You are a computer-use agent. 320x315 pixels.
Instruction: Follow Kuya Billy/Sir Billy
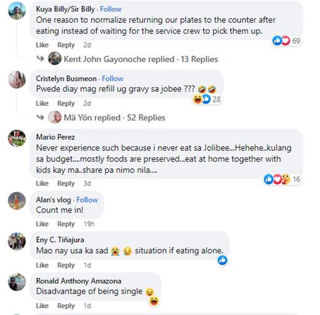(111, 9)
